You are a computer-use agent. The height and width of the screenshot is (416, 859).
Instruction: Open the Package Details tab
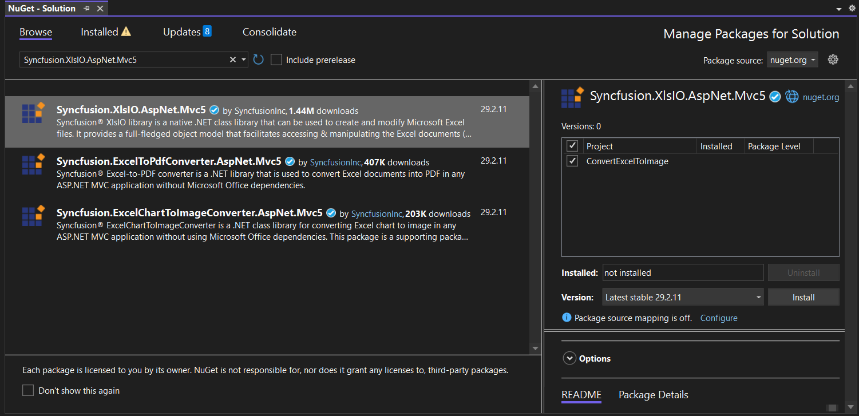point(653,395)
